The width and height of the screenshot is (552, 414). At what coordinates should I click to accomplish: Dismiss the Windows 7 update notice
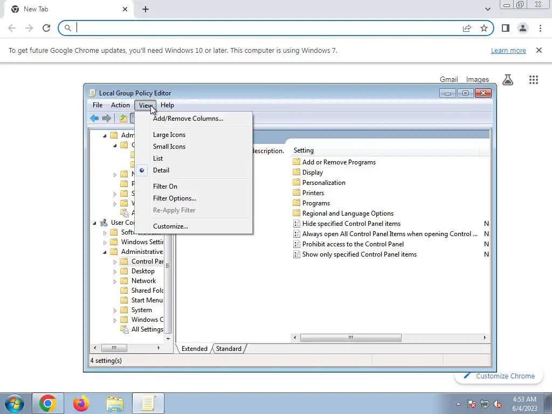pos(539,50)
